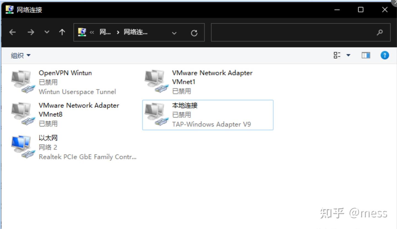
Task: Click the OpenVPN Wintun adapter icon
Action: point(23,82)
